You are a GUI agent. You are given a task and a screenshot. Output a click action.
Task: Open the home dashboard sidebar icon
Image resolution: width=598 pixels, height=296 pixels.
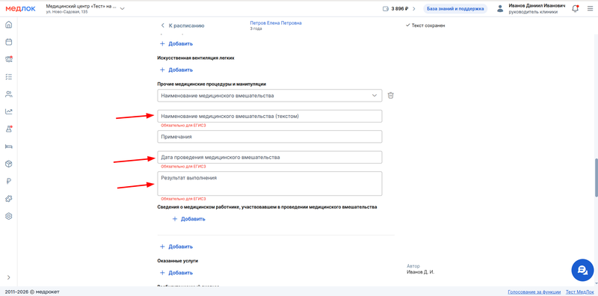click(x=8, y=25)
